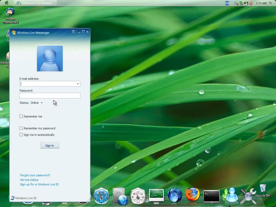Image resolution: width=276 pixels, height=207 pixels.
Task: Click the safely remove hardware tray icon
Action: tap(241, 3)
